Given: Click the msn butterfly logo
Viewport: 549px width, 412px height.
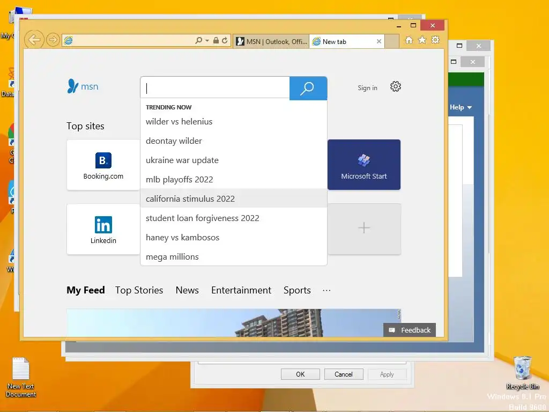Looking at the screenshot, I should (83, 86).
